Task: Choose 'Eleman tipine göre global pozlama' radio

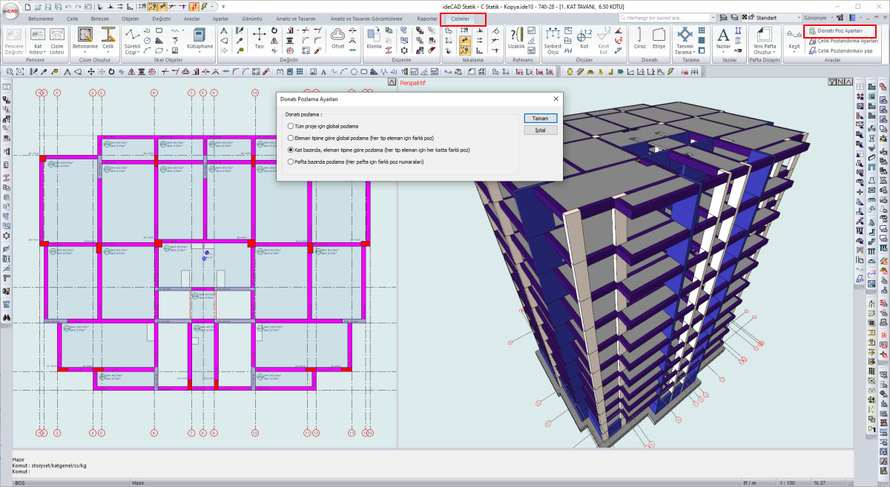Action: point(290,138)
